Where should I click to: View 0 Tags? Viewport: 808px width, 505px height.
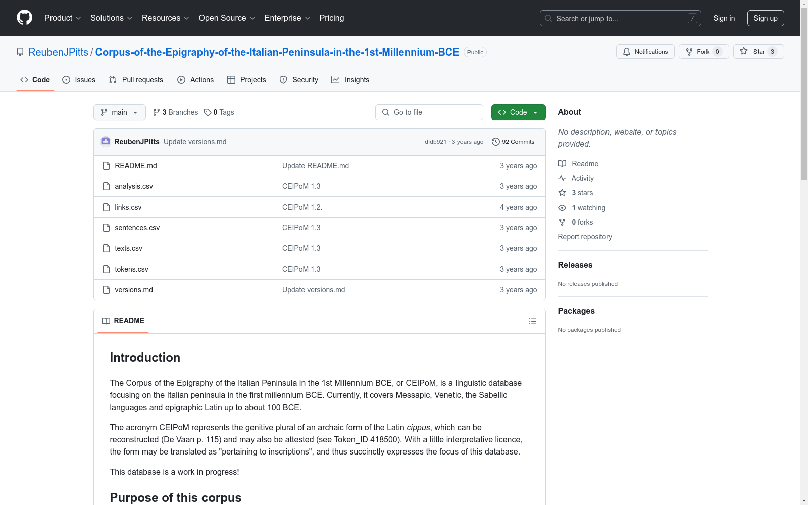point(219,112)
